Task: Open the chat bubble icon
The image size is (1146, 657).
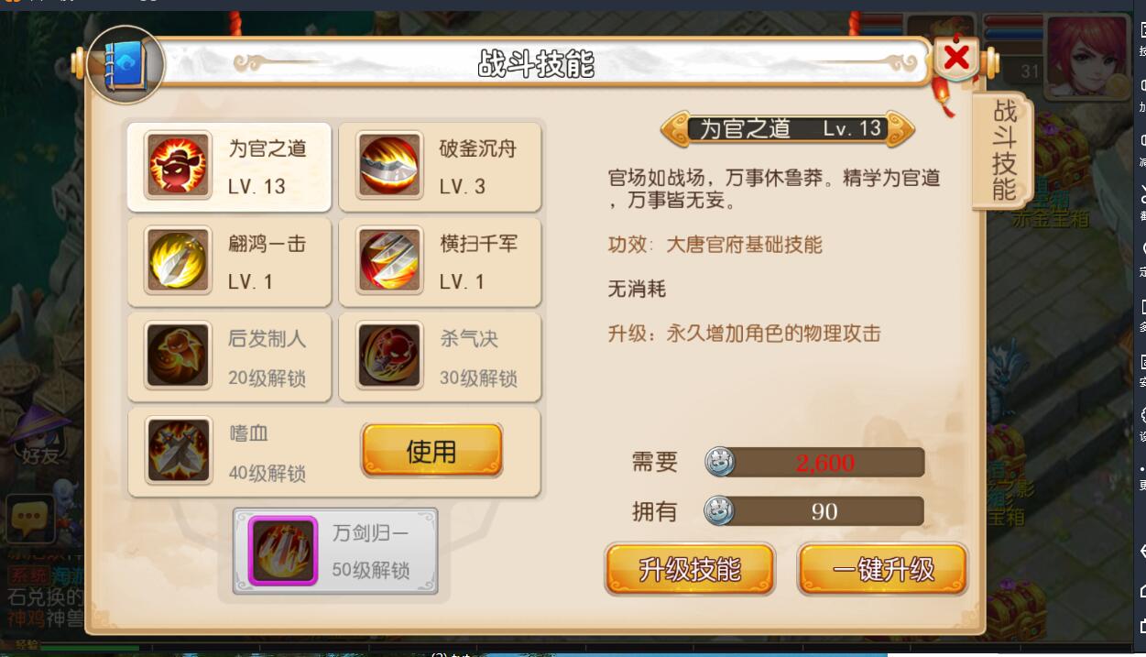Action: coord(30,520)
